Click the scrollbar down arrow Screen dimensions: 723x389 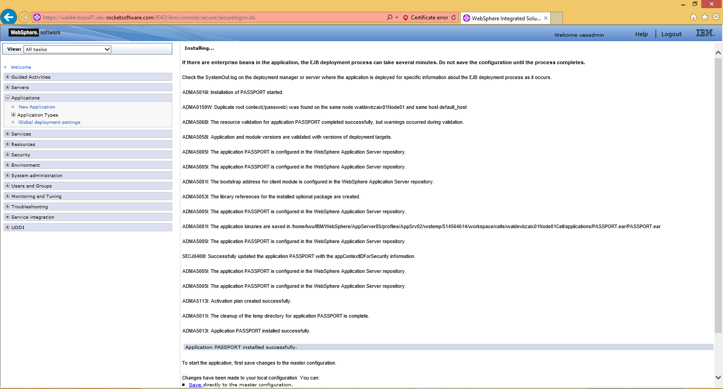pos(718,377)
